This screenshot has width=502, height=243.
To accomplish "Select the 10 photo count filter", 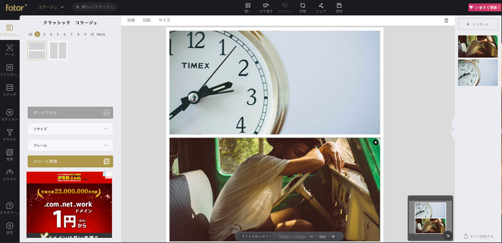I will pyautogui.click(x=92, y=35).
